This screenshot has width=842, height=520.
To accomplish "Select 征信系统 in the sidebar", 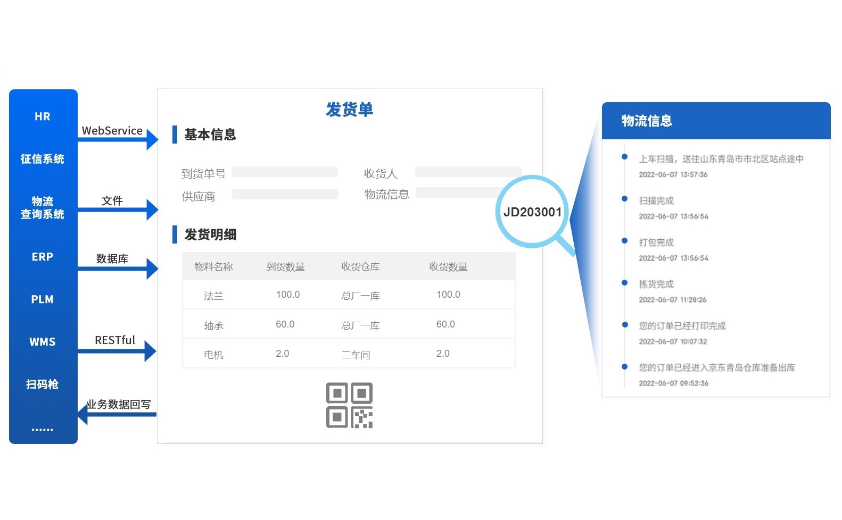I will [x=43, y=159].
